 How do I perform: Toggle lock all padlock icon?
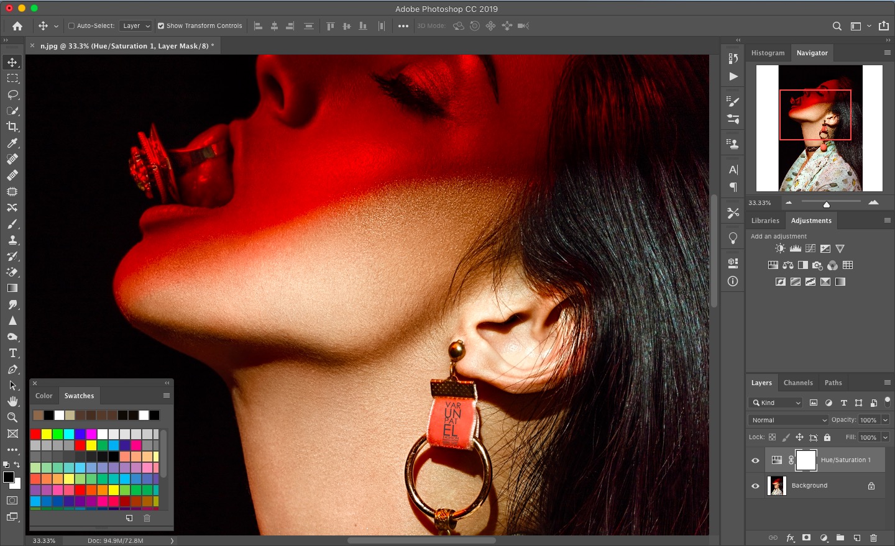pyautogui.click(x=827, y=437)
